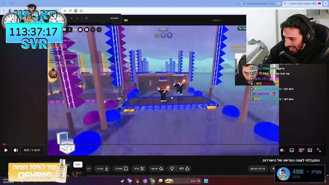Open the red-badged round app icon on taskbar
This screenshot has width=329, height=185.
click(x=138, y=181)
